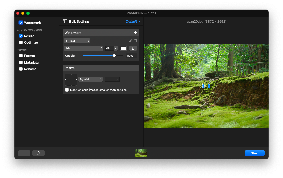The image size is (283, 178).
Task: Toggle the watermark lock icon
Action: [x=130, y=41]
